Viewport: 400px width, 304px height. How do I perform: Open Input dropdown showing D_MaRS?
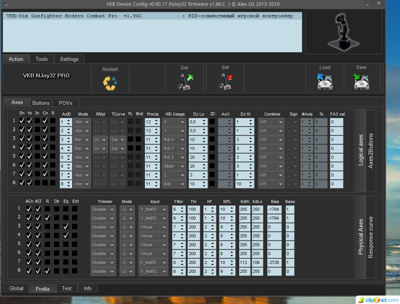coord(153,262)
